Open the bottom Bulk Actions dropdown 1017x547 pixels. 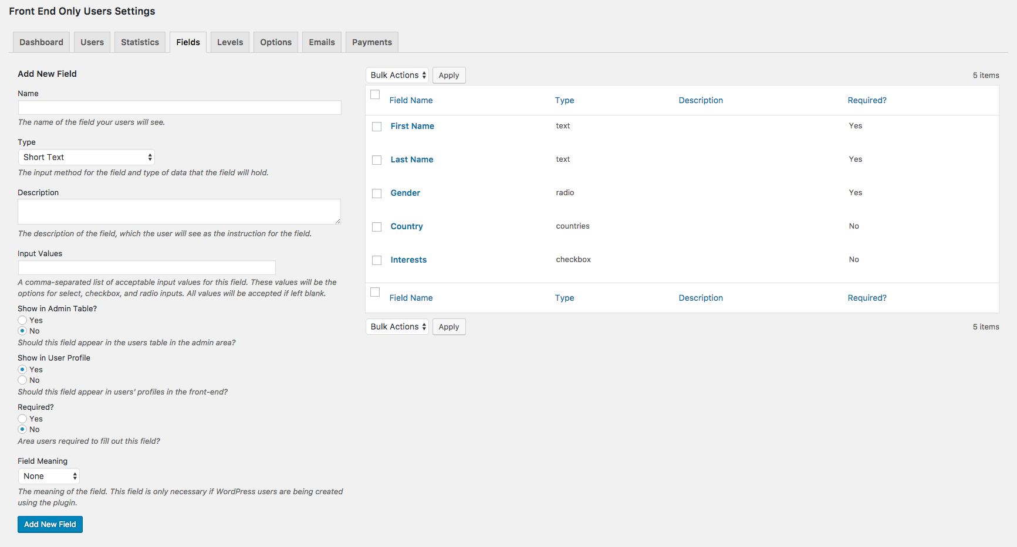397,327
